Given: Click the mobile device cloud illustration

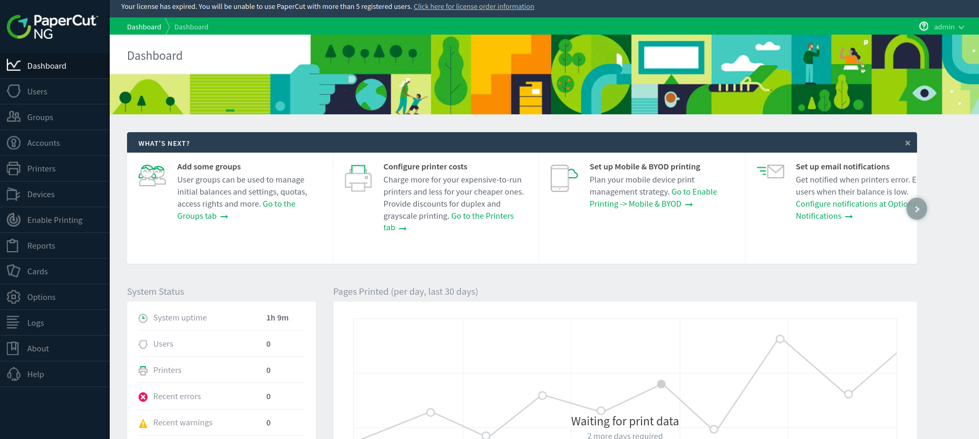Looking at the screenshot, I should [x=564, y=178].
